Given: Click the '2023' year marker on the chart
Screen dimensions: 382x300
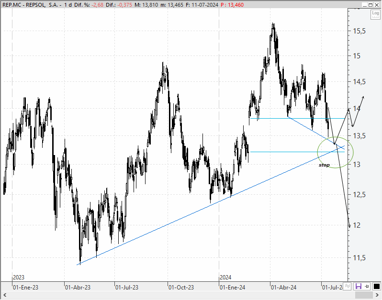Looking at the screenshot, I should click(x=19, y=278).
